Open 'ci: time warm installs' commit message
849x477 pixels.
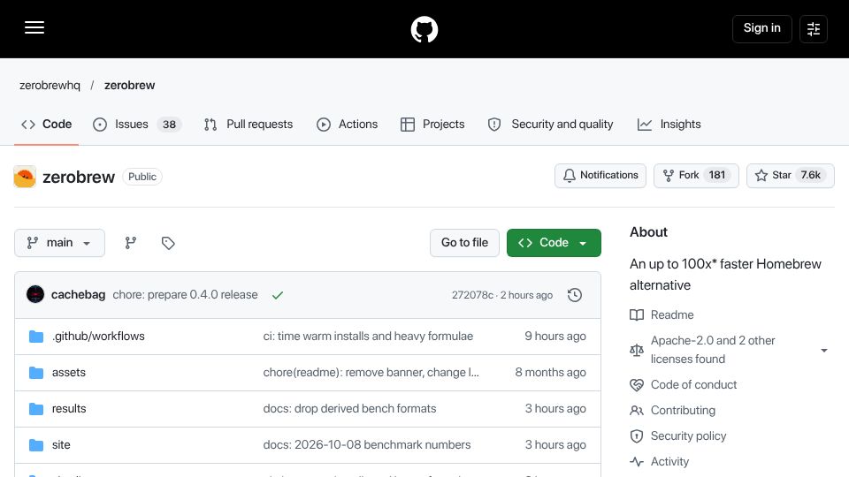(x=368, y=337)
